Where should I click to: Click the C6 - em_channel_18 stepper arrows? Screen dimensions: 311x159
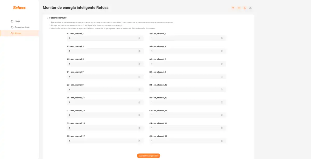pyautogui.click(x=222, y=141)
